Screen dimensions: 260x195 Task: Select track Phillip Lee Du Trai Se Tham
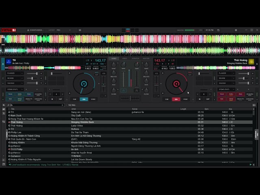(130, 132)
